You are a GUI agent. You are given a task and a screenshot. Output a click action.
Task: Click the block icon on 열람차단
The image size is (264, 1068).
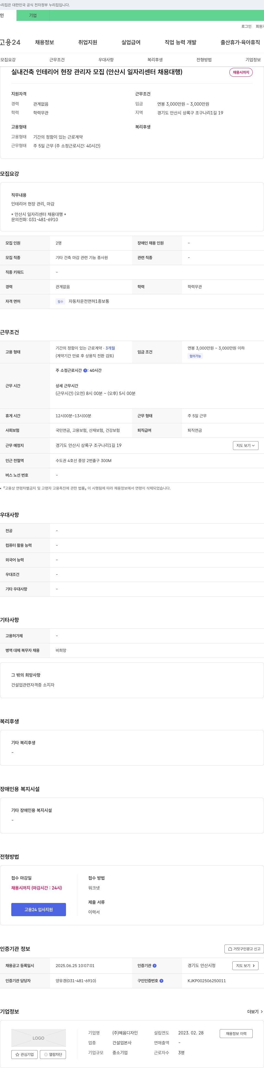(46, 1054)
